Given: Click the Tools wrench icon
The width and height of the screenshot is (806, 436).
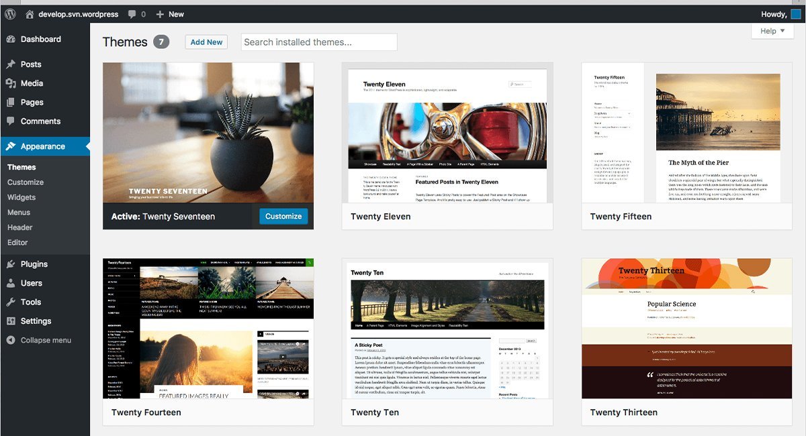Looking at the screenshot, I should (x=11, y=303).
